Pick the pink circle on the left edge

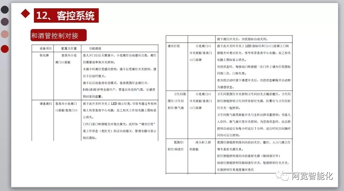coord(5,34)
